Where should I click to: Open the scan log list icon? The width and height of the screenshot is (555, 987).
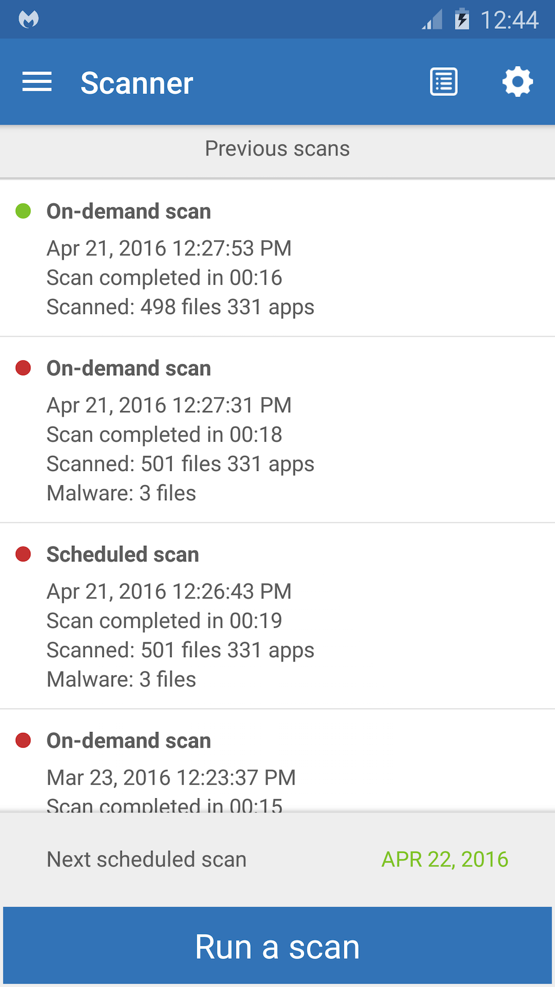tap(443, 82)
